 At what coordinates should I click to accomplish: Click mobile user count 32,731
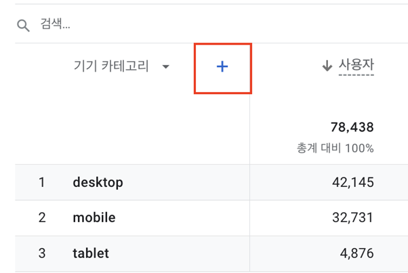tap(353, 217)
